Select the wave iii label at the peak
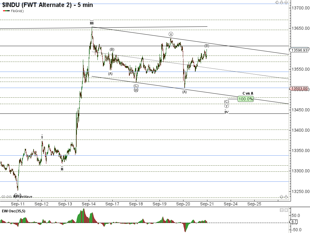This screenshot has height=233, width=310. [x=91, y=23]
